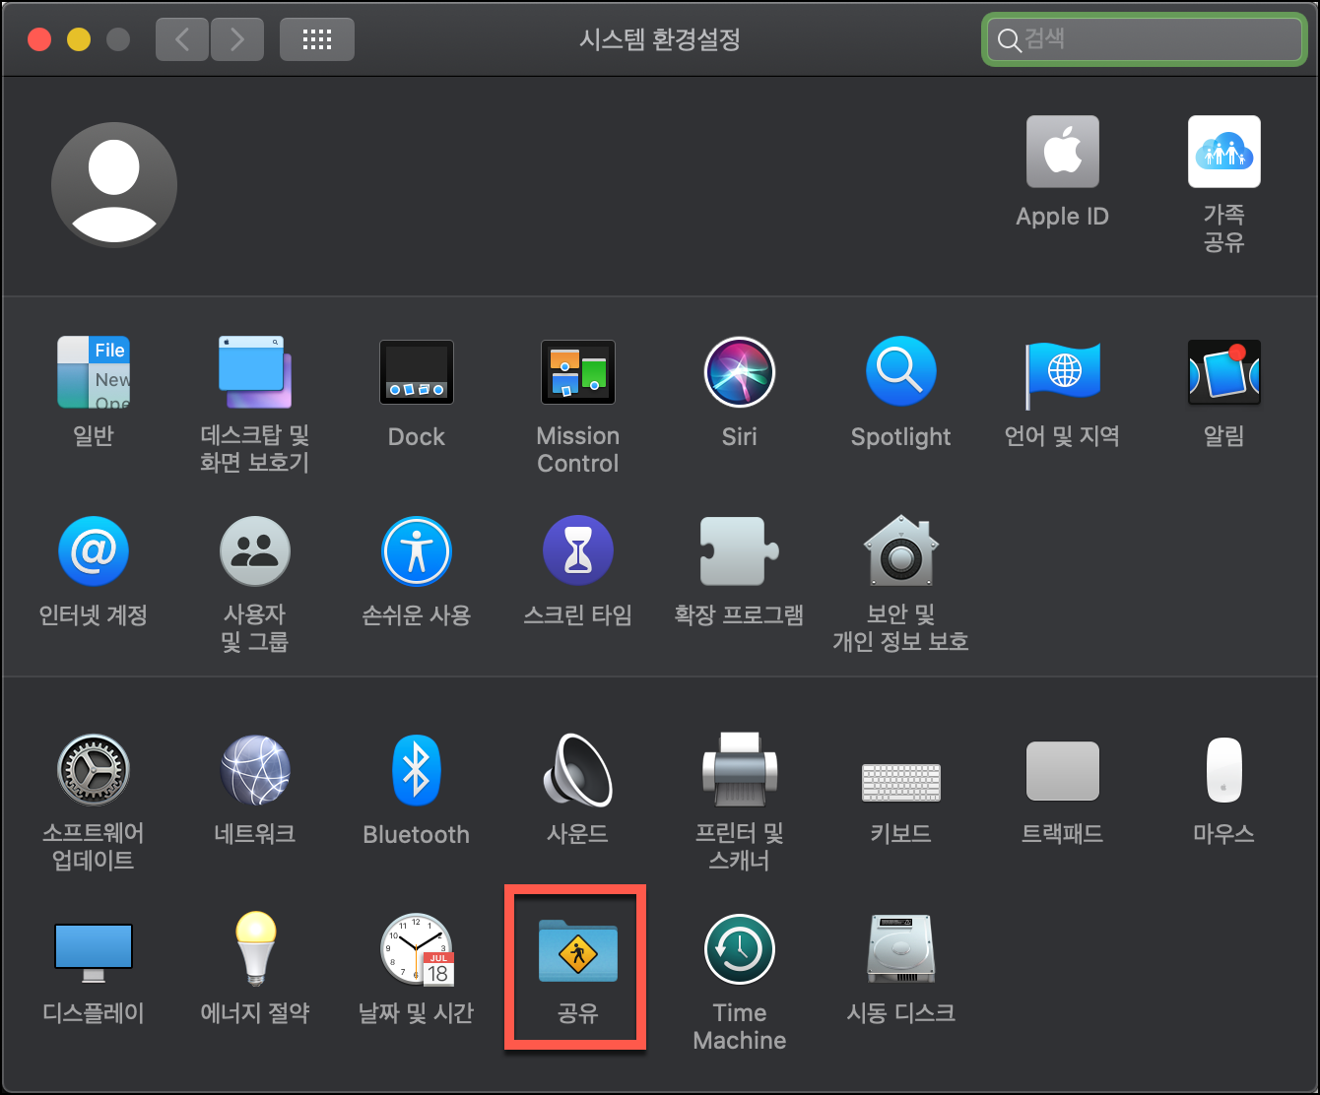The height and width of the screenshot is (1095, 1320).
Task: Show all preferences with grid button
Action: click(317, 39)
